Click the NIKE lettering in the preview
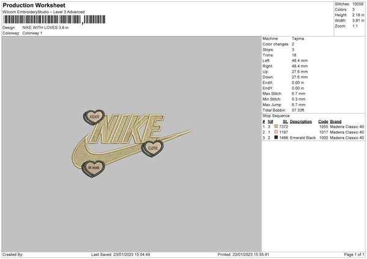Screen dimensions: 367x259 pos(128,128)
